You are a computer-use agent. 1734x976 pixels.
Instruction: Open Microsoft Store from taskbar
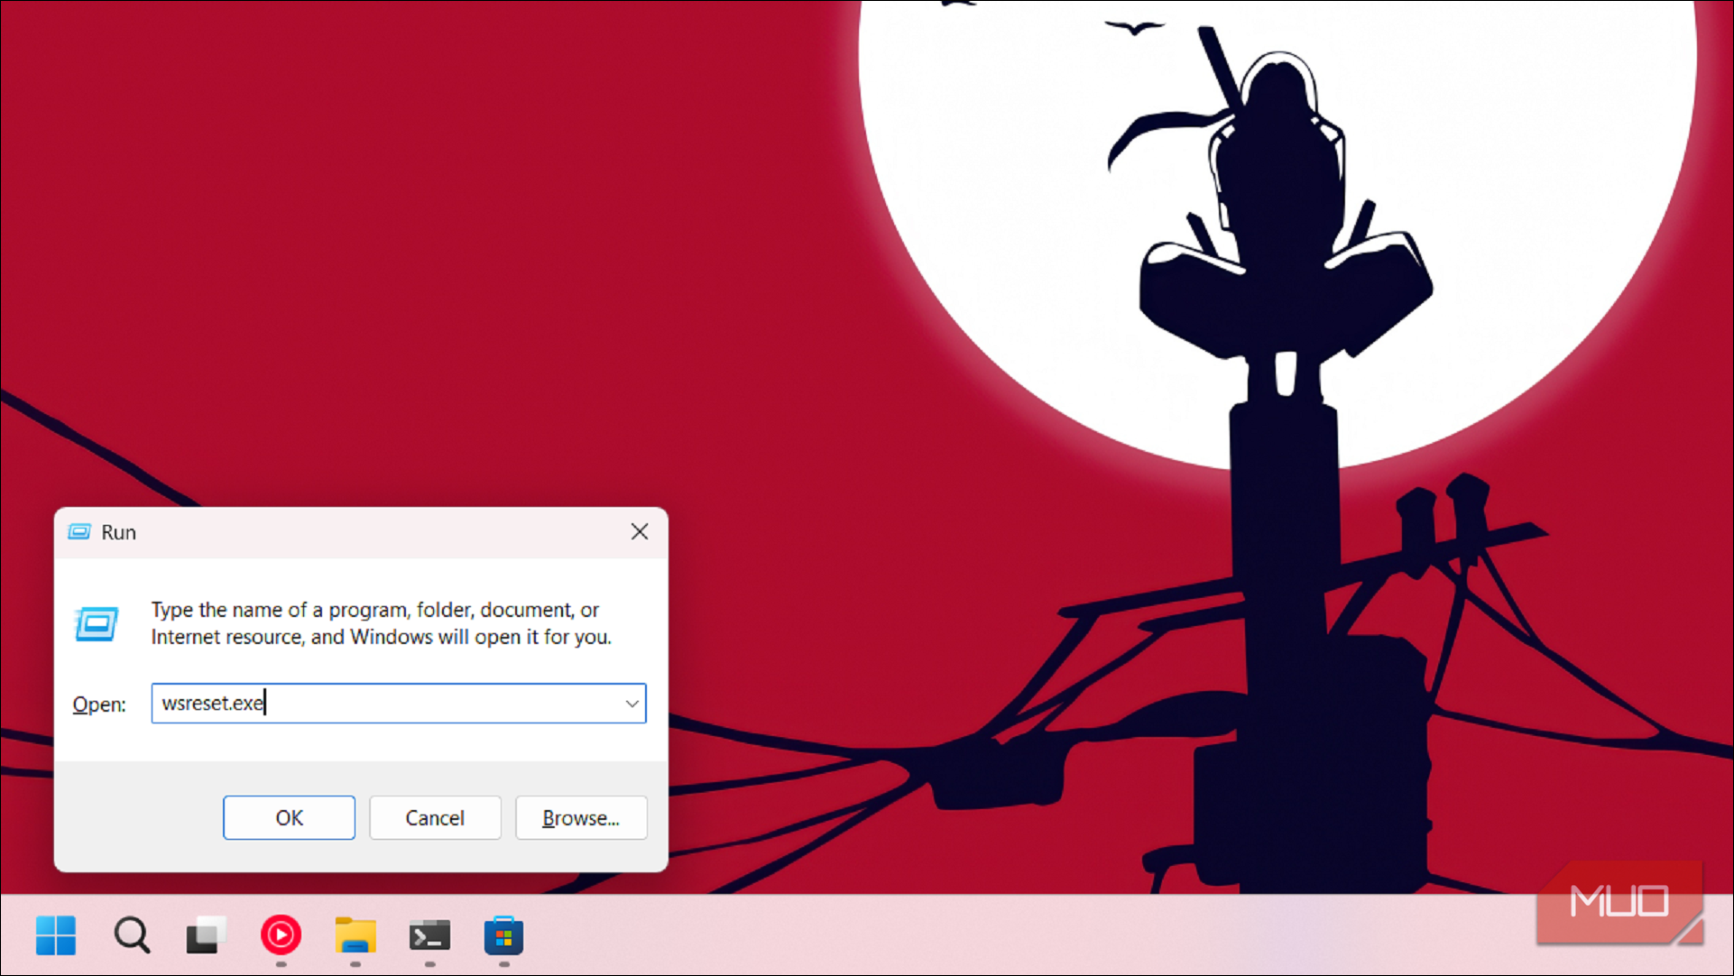click(503, 935)
